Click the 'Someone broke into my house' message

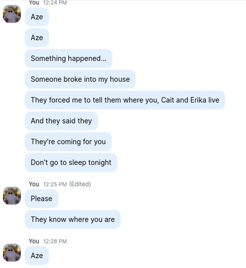tap(80, 79)
